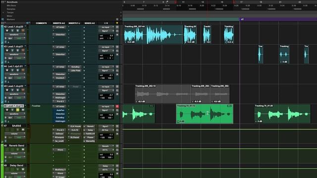
Task: Record-enable track 42 Lead.1.dup20
Action: point(7,31)
